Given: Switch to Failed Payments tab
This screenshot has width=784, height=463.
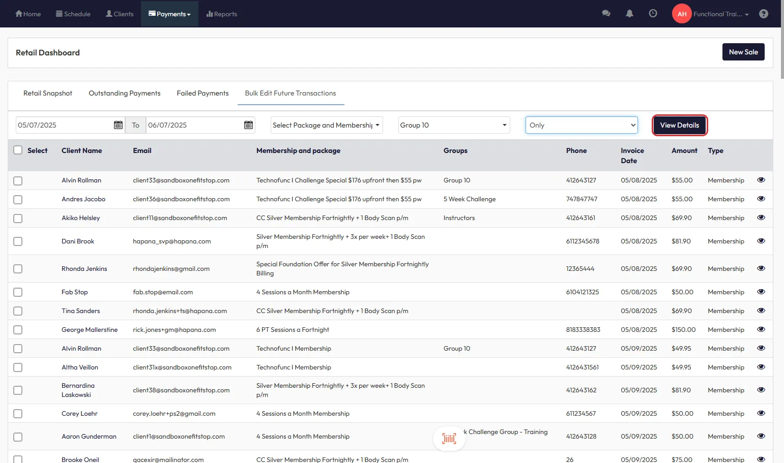Looking at the screenshot, I should (202, 94).
